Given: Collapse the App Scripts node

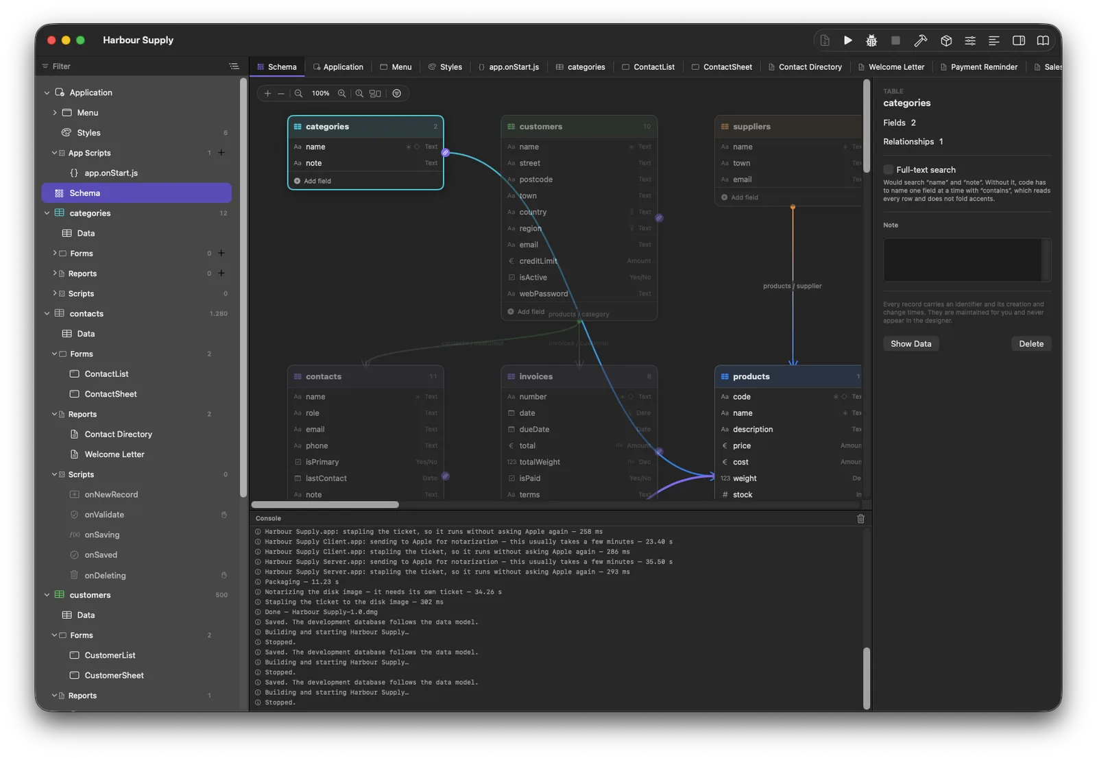Looking at the screenshot, I should point(55,153).
